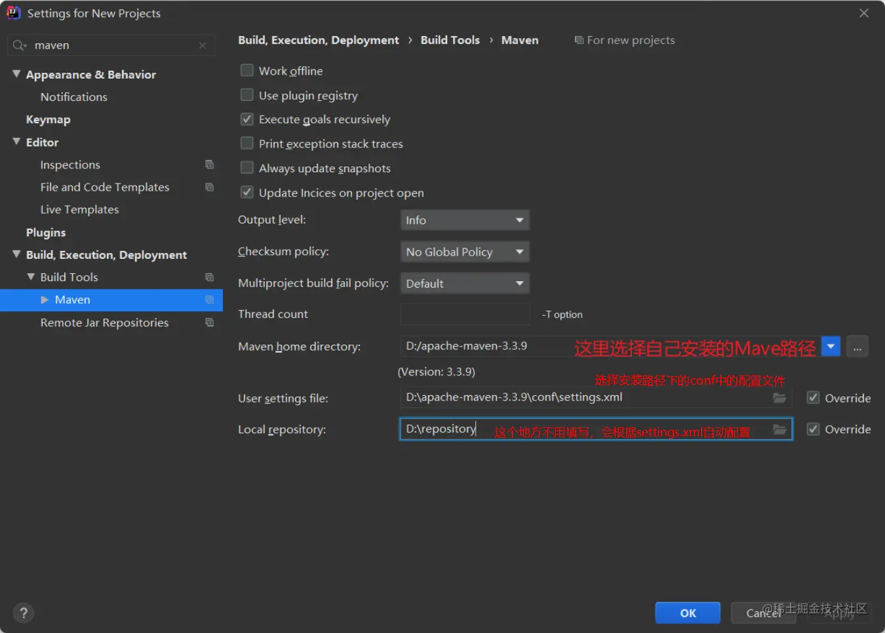Browse Maven home directory with ellipsis button

[857, 347]
